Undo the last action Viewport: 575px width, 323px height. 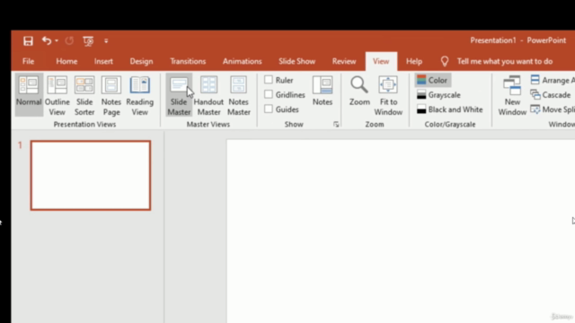tap(46, 40)
